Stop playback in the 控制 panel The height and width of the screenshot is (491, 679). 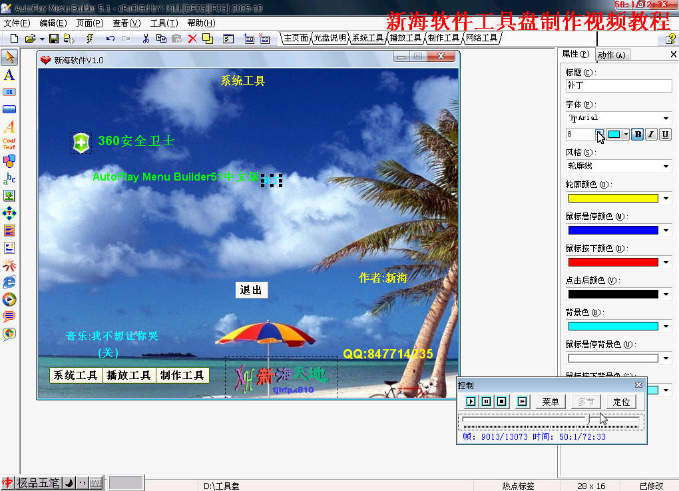click(501, 402)
